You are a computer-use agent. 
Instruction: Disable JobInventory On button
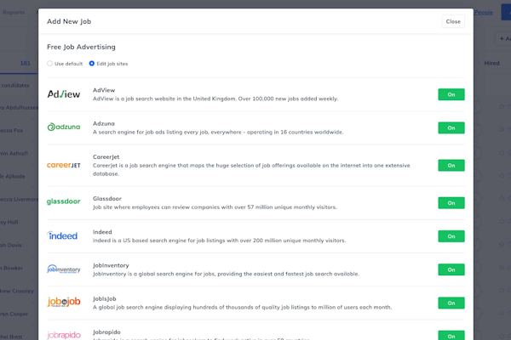(x=451, y=269)
